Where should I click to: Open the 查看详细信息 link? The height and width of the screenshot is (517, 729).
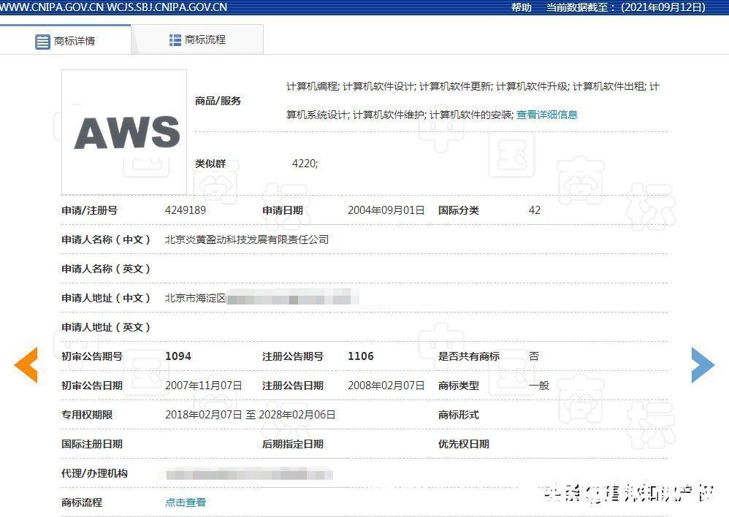pyautogui.click(x=546, y=115)
